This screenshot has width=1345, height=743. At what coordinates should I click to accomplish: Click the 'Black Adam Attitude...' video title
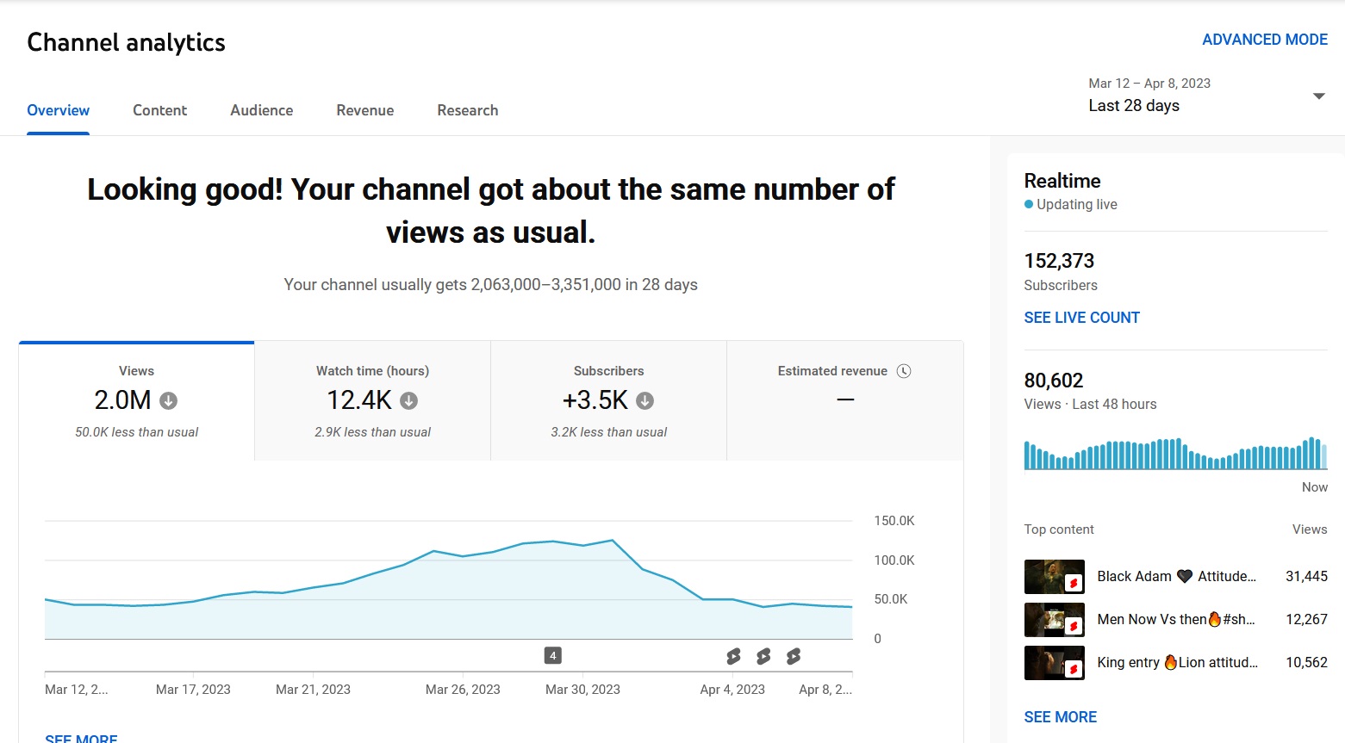click(x=1176, y=576)
